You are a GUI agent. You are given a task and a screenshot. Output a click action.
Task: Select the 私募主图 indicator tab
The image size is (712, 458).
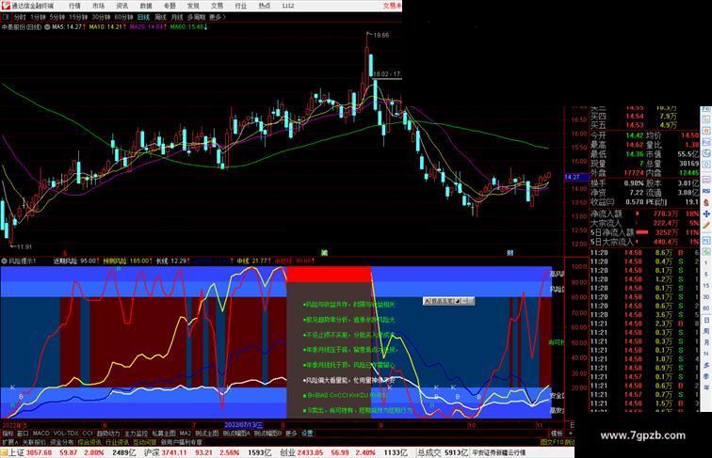164,434
